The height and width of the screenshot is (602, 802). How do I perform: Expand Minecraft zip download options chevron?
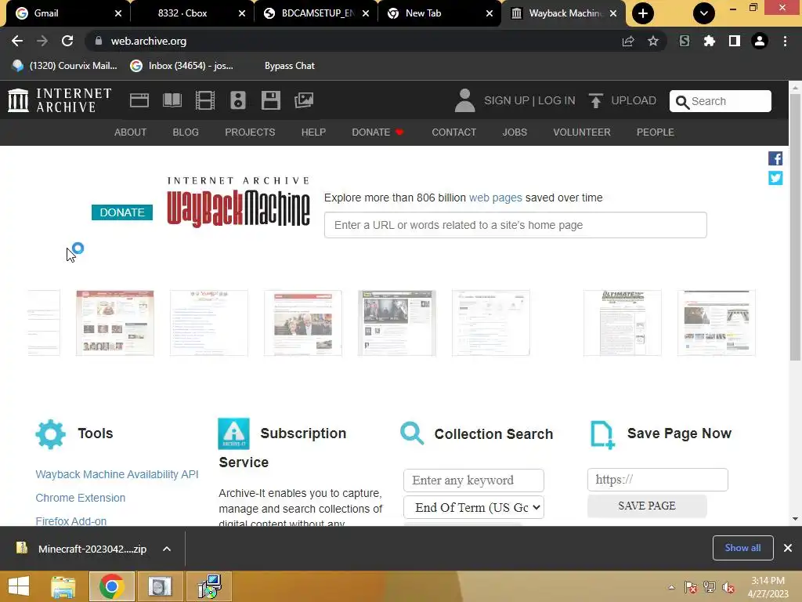tap(167, 549)
